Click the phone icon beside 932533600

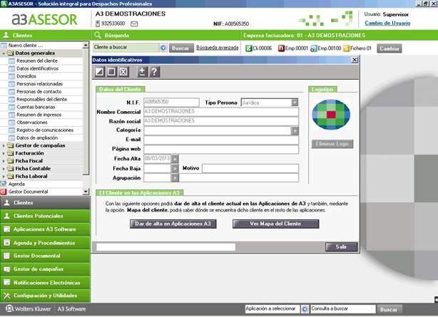98,24
